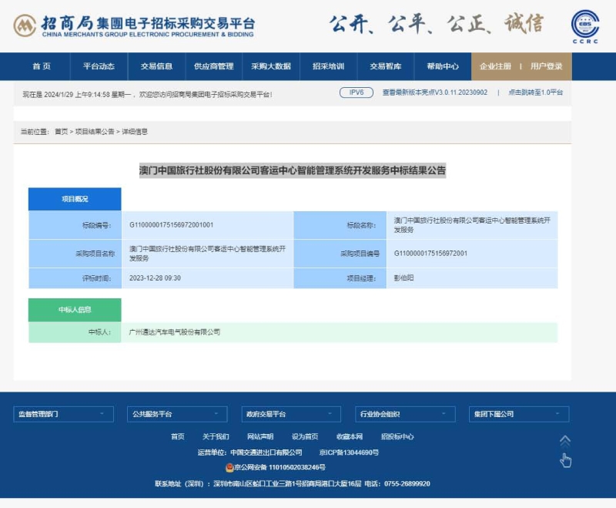This screenshot has height=508, width=616.
Task: Click the IPV6 badge
Action: pyautogui.click(x=356, y=93)
